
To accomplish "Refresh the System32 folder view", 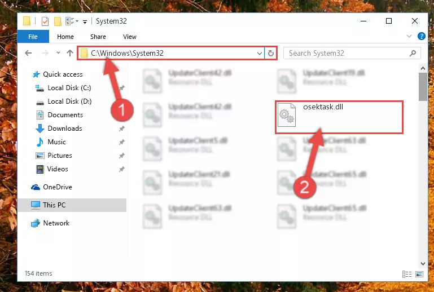I will pyautogui.click(x=271, y=53).
